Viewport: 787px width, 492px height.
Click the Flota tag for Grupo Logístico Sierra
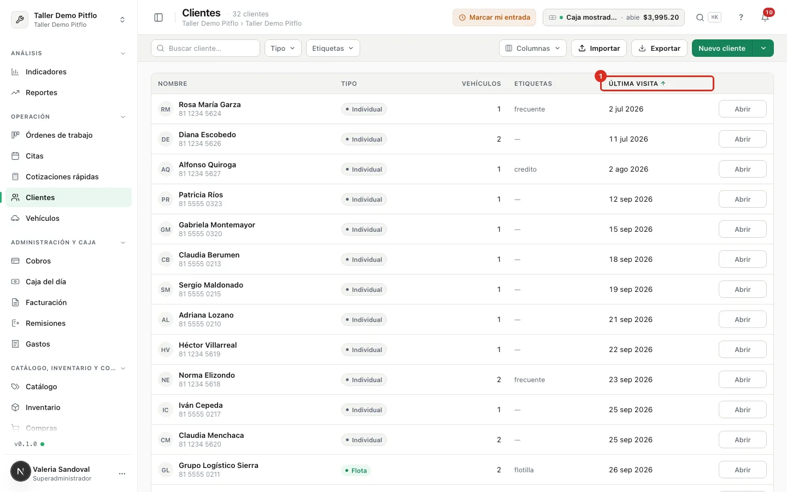click(x=356, y=470)
